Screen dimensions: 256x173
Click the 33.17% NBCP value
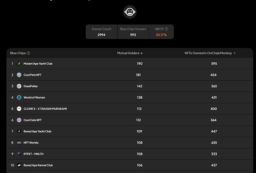(x=162, y=35)
